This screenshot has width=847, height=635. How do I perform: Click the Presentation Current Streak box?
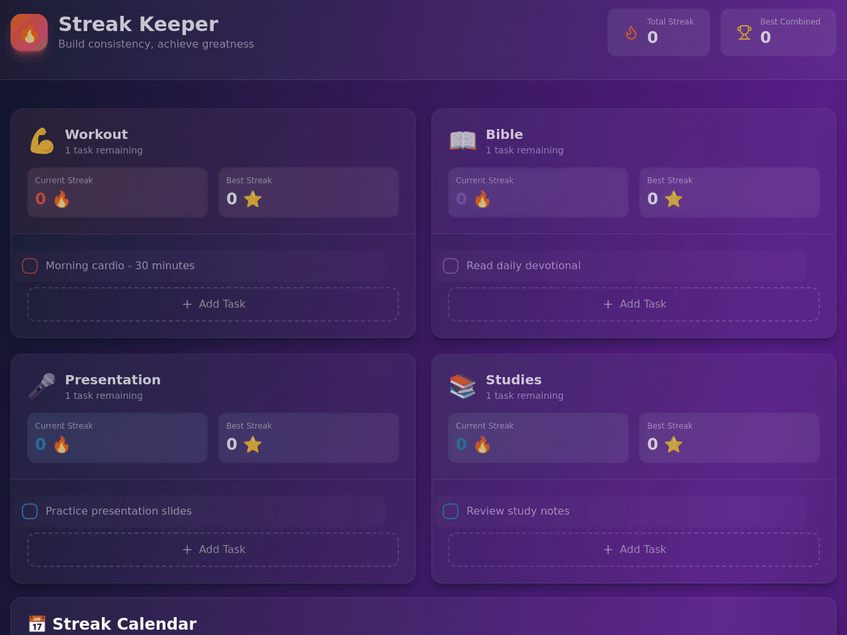117,438
